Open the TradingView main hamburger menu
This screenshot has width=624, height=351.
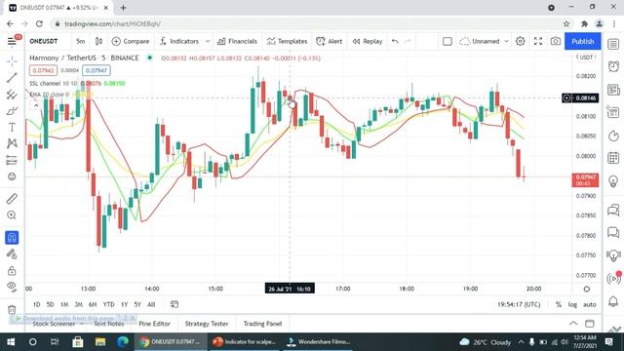(12, 41)
